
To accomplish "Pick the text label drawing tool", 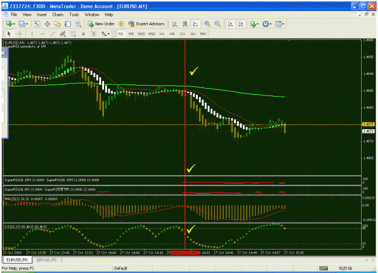I will click(94, 34).
